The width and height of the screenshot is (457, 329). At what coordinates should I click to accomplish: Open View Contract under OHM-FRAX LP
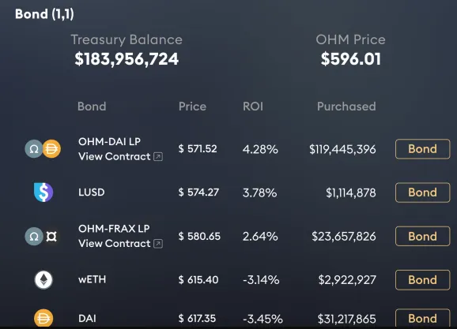[x=114, y=244]
